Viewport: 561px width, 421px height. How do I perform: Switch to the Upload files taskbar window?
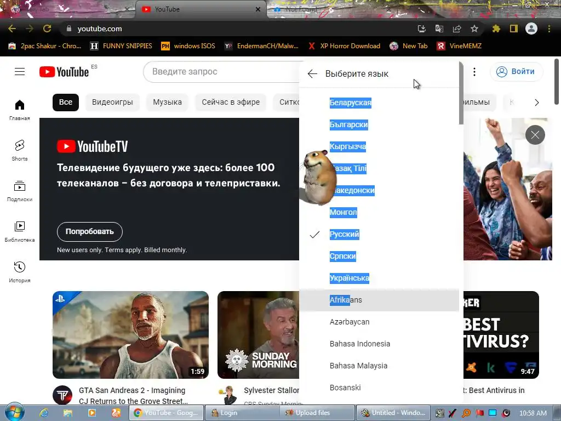(318, 413)
